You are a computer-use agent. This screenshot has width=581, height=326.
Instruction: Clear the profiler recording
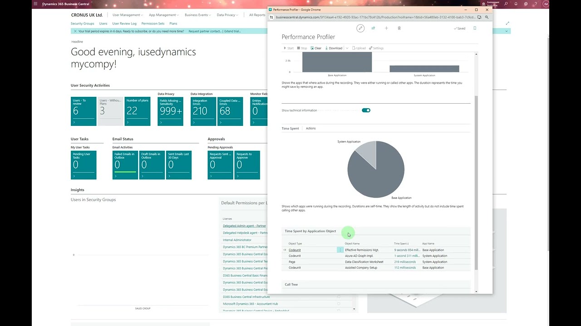(316, 48)
